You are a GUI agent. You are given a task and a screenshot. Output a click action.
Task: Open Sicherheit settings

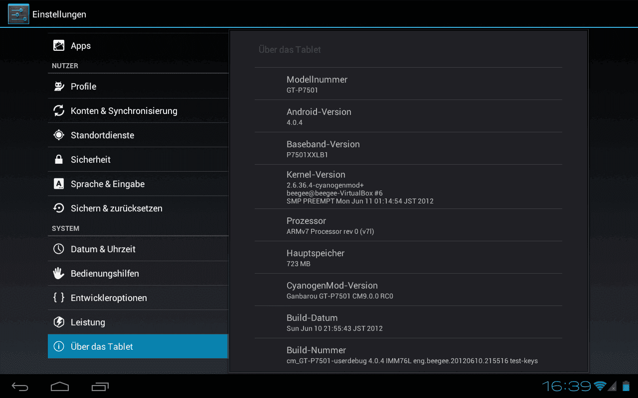(x=138, y=160)
